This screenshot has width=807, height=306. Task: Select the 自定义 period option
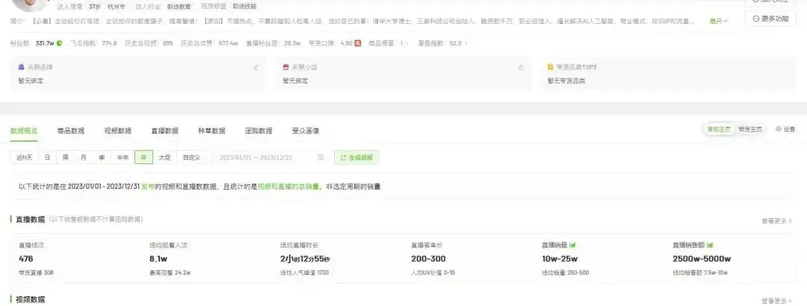191,157
